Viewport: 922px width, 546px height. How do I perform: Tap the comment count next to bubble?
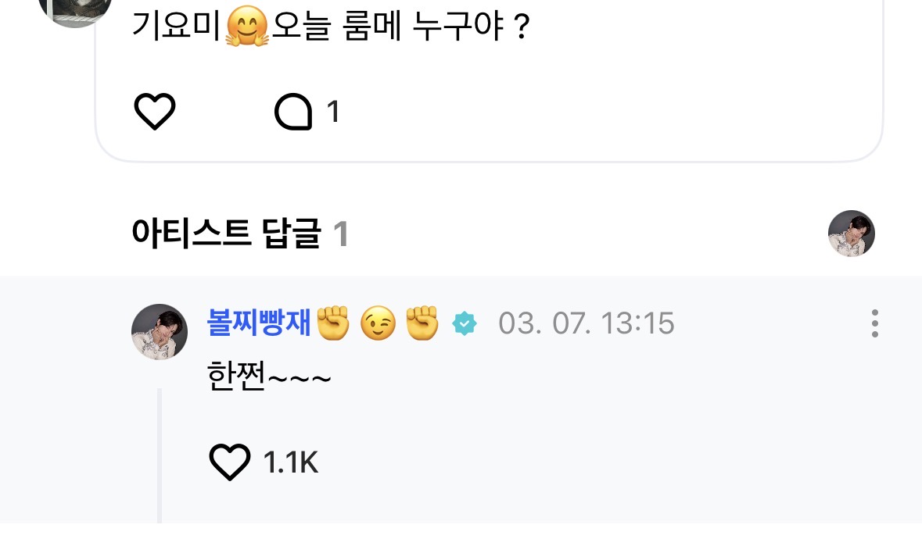(x=333, y=112)
